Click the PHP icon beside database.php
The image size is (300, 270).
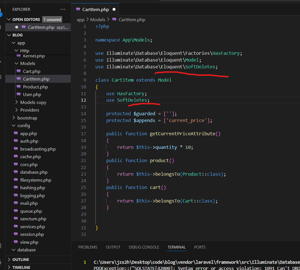(16, 172)
